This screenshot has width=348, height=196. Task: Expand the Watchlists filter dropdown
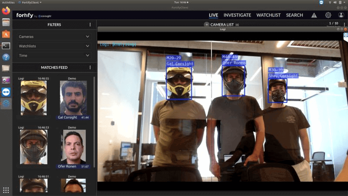click(x=54, y=46)
